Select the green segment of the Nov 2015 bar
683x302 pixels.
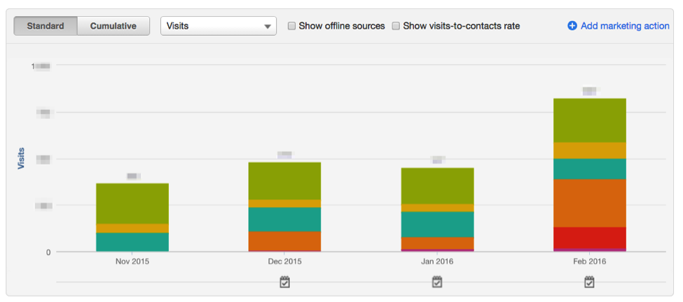(x=132, y=203)
